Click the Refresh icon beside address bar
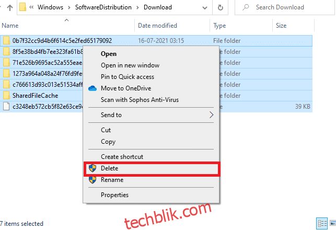This screenshot has width=336, height=230. click(220, 7)
